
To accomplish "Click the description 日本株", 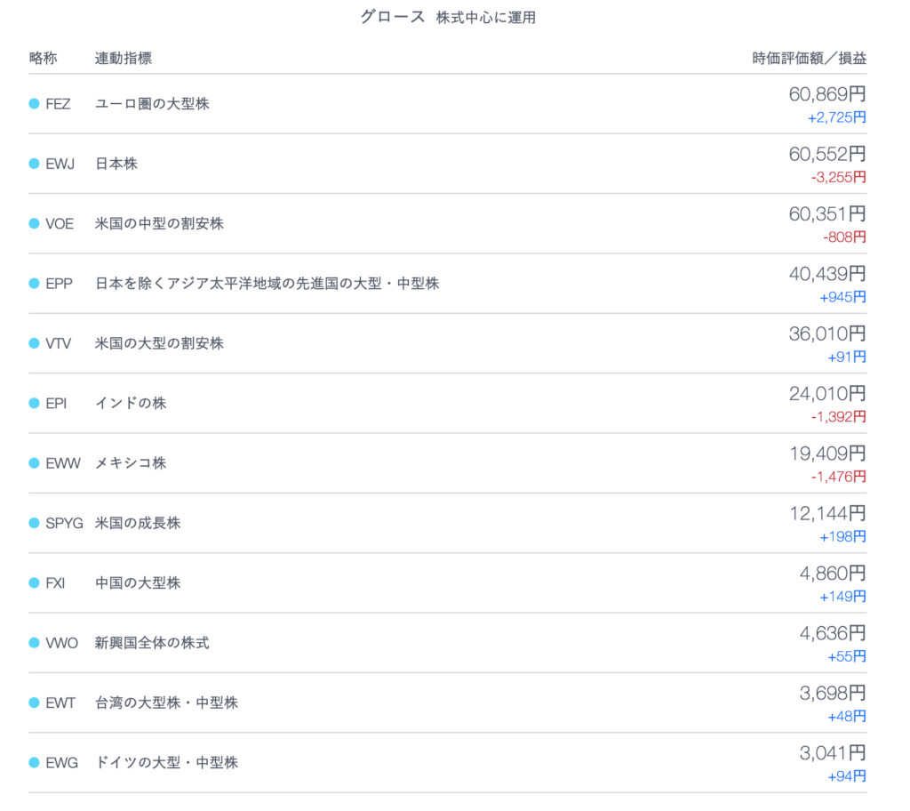I will pos(116,164).
